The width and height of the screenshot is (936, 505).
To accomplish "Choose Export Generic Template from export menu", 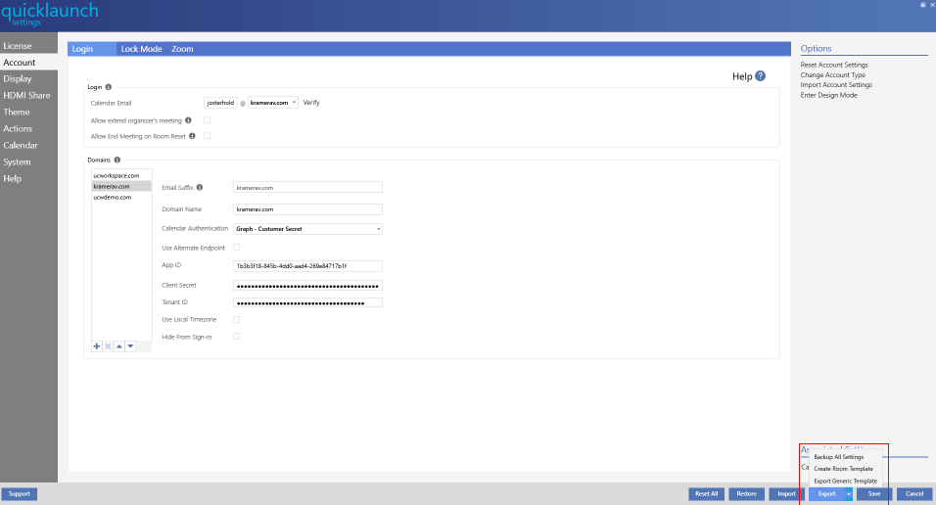I will pyautogui.click(x=845, y=481).
